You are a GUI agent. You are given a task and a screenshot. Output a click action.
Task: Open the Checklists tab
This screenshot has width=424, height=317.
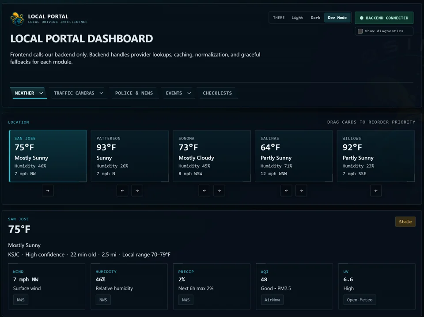(x=217, y=93)
